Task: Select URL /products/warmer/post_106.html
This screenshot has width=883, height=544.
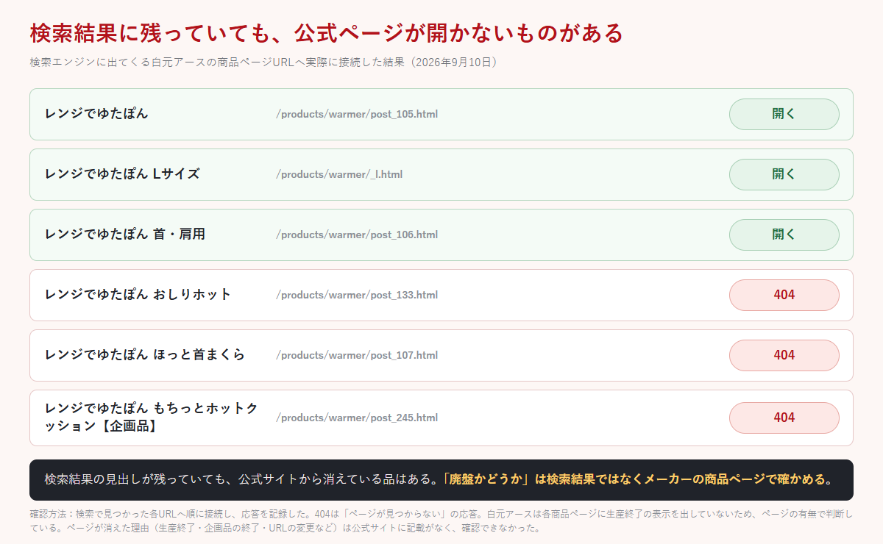Action: click(357, 235)
